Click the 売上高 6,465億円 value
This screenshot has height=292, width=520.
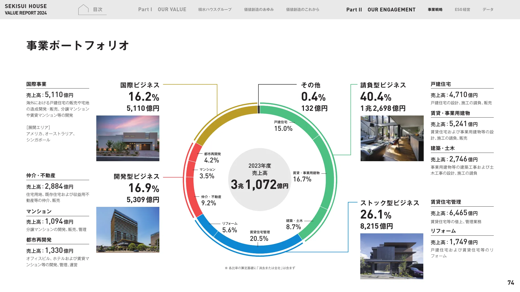[454, 213]
